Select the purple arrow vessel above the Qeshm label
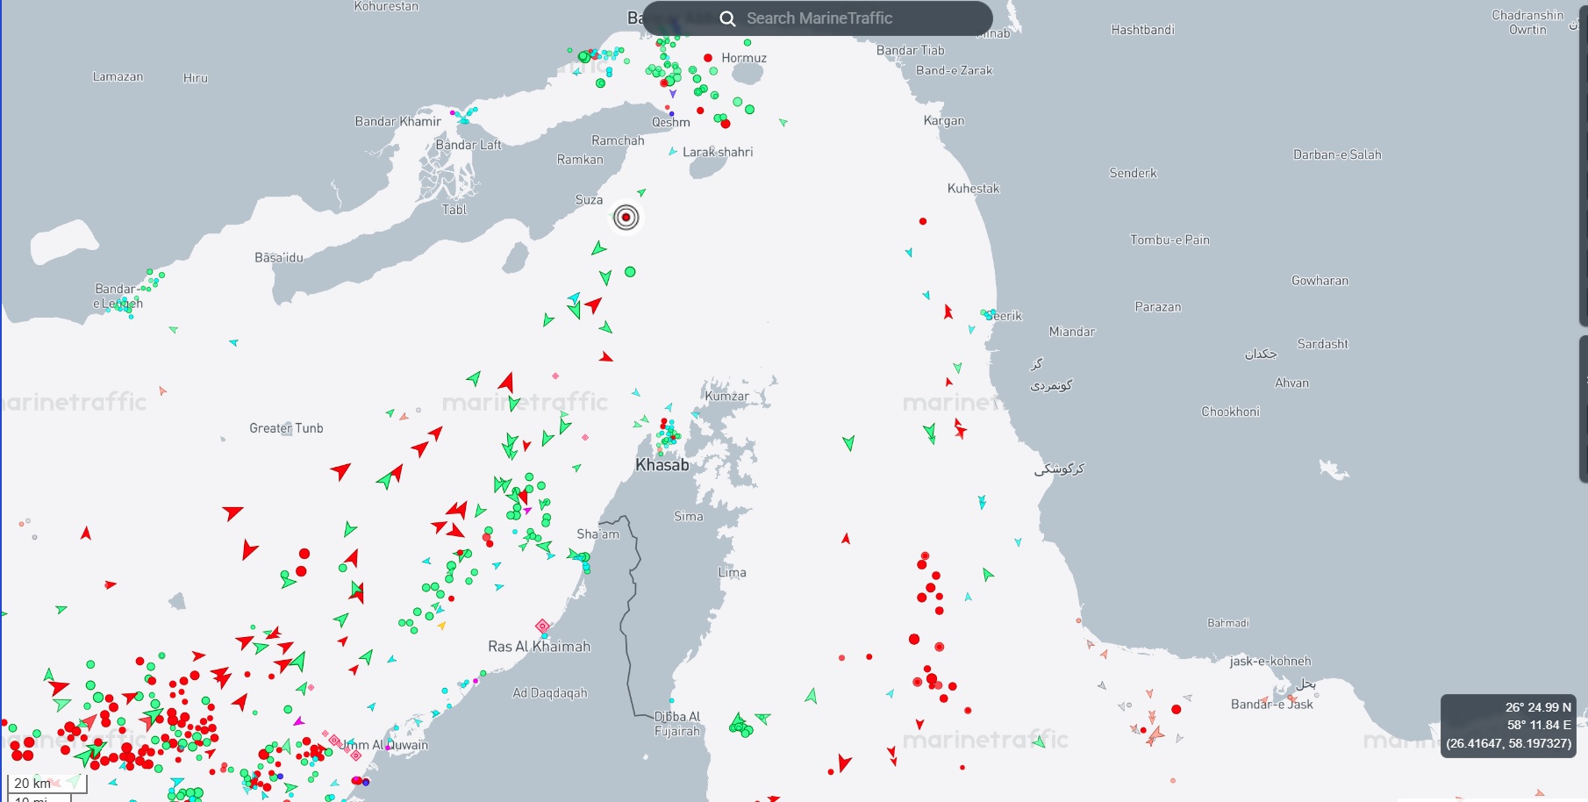Image resolution: width=1588 pixels, height=802 pixels. (673, 93)
